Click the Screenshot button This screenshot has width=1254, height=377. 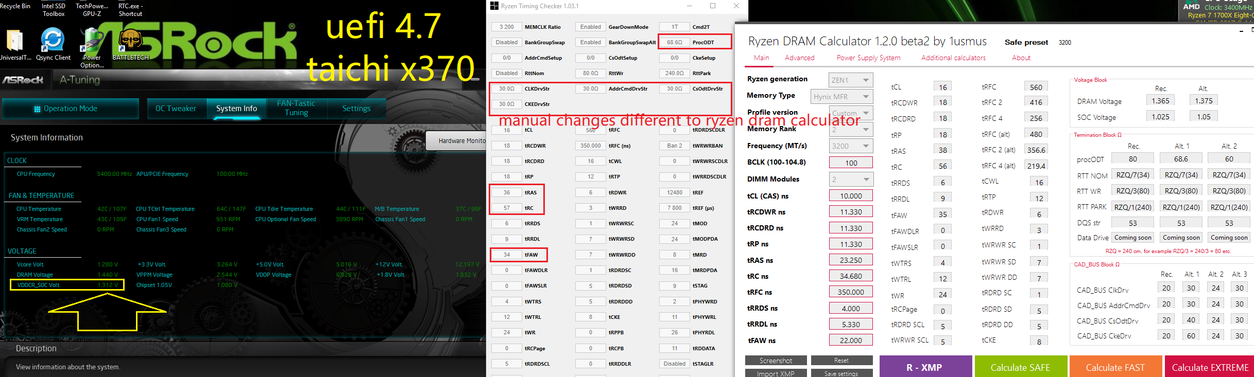pyautogui.click(x=776, y=361)
